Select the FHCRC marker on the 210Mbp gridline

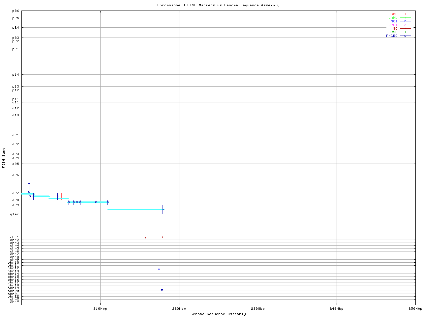pos(96,202)
